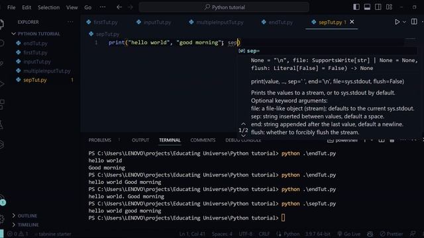This screenshot has width=424, height=238.
Task: Kill the terminal with trash icon
Action: 392,140
